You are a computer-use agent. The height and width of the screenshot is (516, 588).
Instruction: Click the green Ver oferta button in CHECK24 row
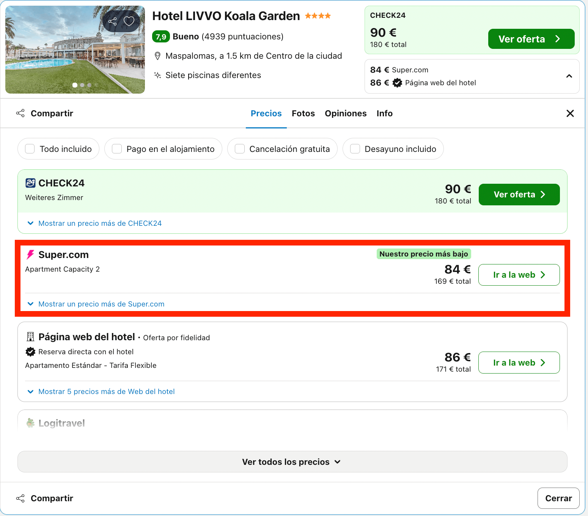pyautogui.click(x=519, y=195)
